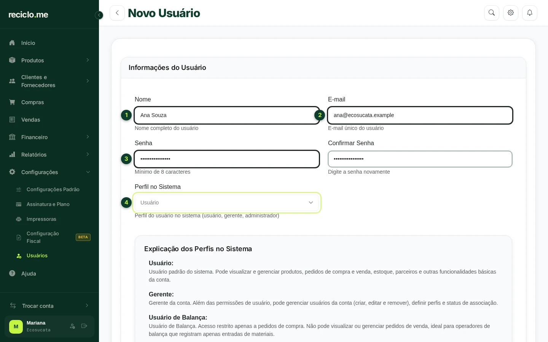Collapse the Configurações submenu chevron
Viewport: 548px width, 342px height.
click(88, 172)
